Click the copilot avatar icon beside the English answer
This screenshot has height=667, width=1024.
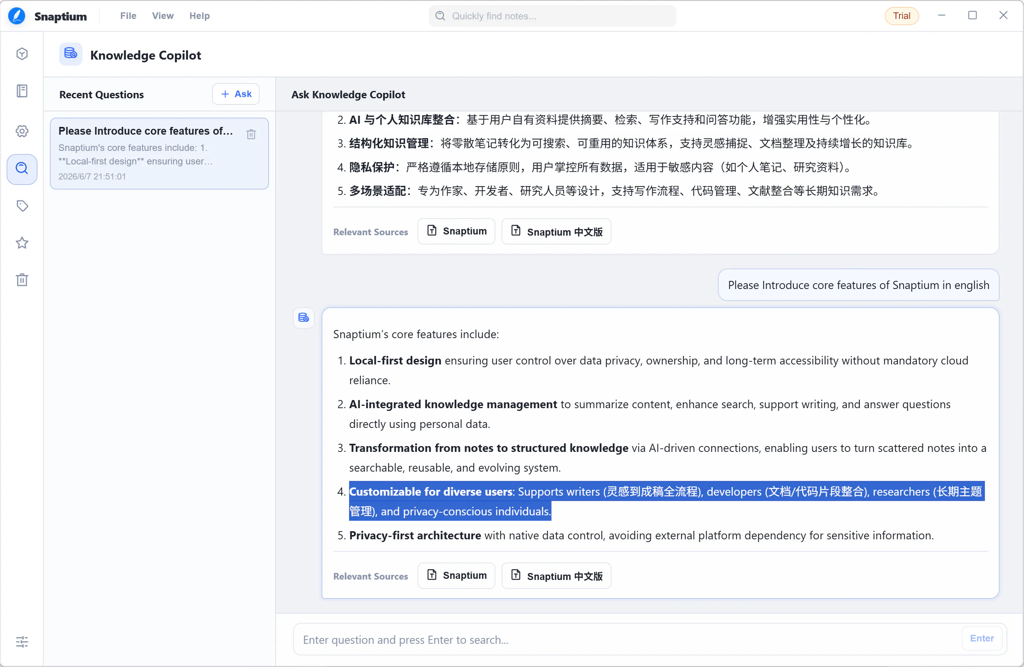pos(304,317)
